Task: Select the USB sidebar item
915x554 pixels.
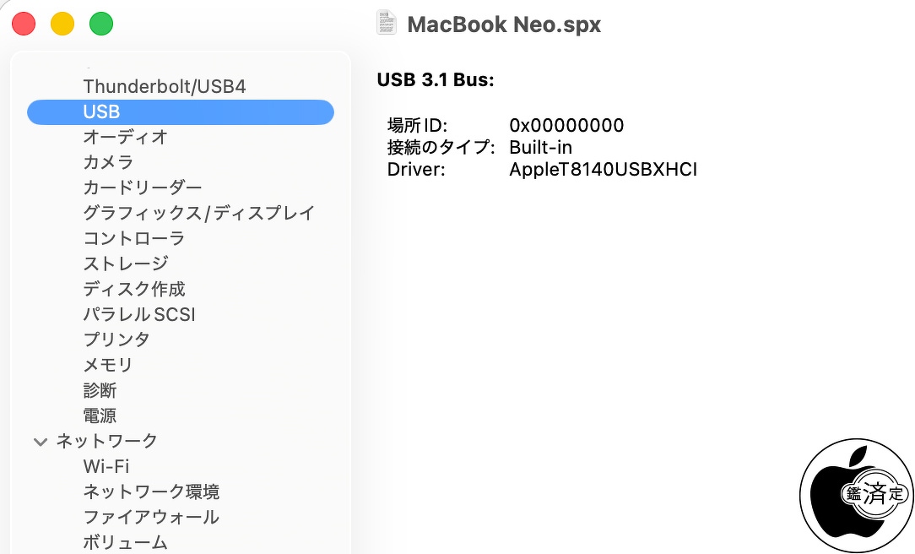Action: point(101,111)
